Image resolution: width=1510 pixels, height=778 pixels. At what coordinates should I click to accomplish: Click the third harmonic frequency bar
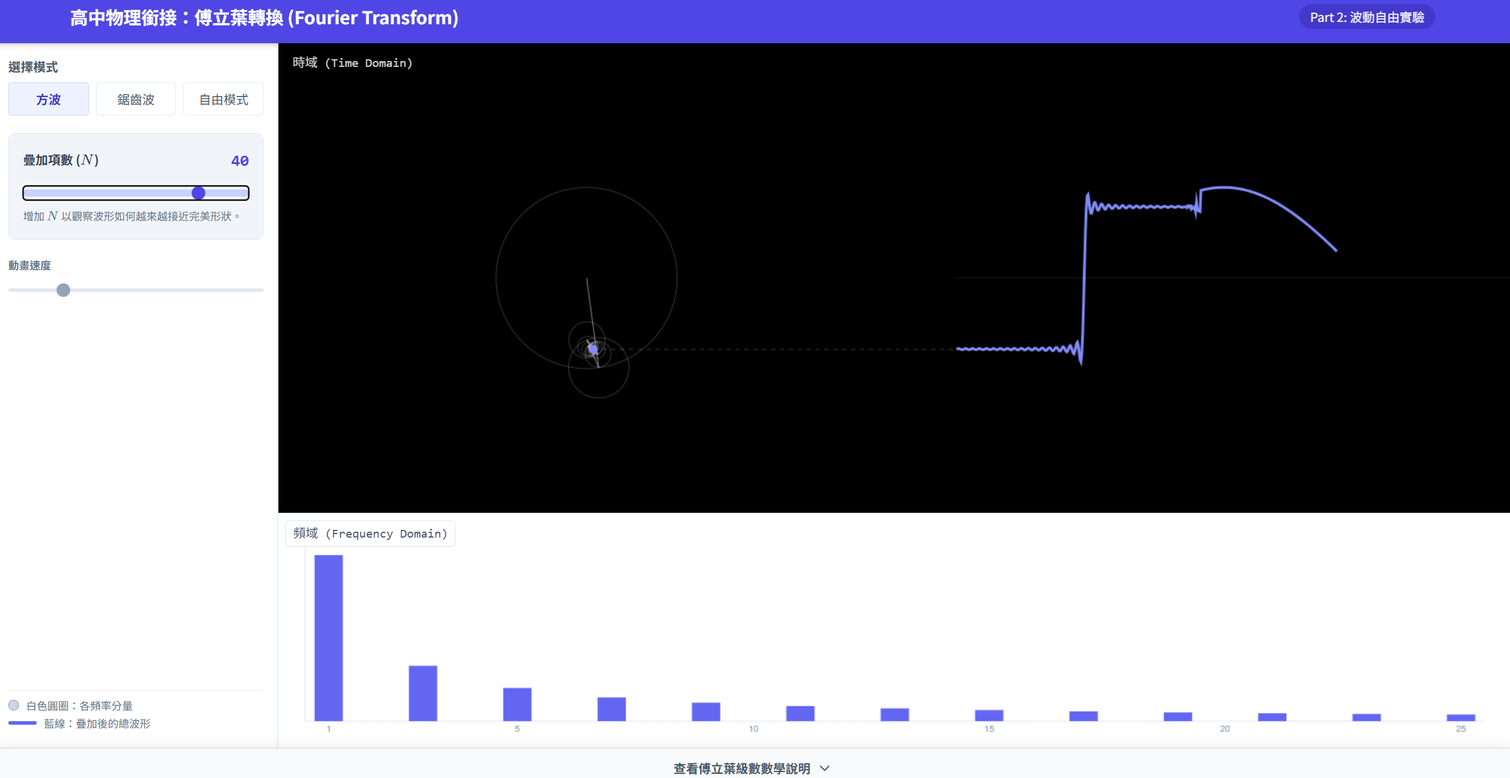[x=423, y=693]
